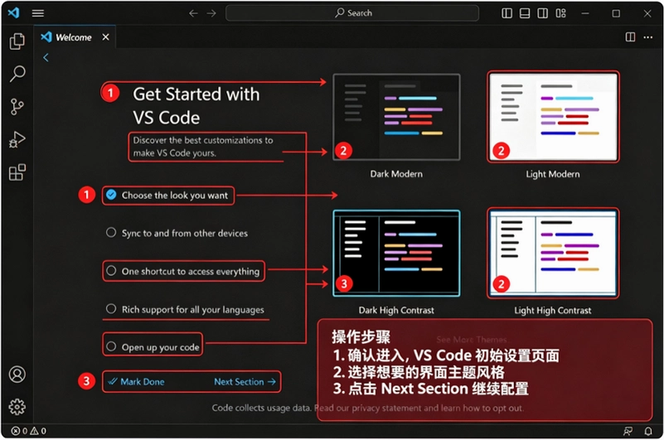The height and width of the screenshot is (440, 664).
Task: Click the Light High Contrast label
Action: pyautogui.click(x=553, y=311)
